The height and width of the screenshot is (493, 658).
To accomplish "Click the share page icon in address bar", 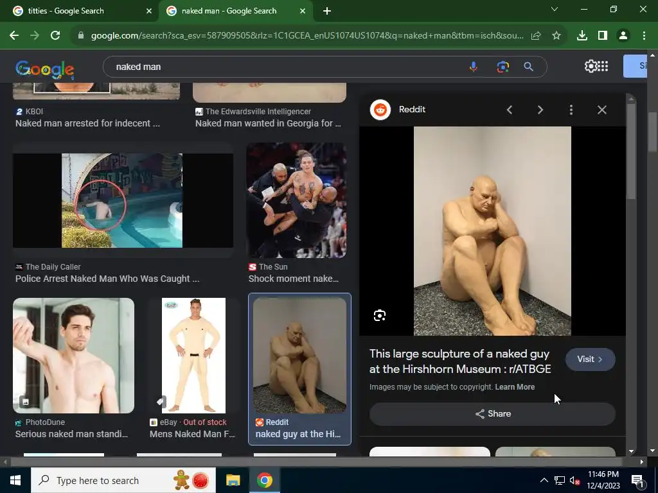I will (536, 36).
